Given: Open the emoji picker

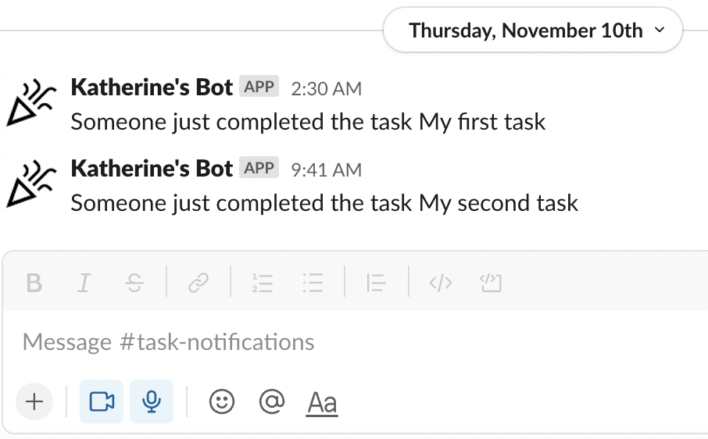Looking at the screenshot, I should click(x=222, y=402).
